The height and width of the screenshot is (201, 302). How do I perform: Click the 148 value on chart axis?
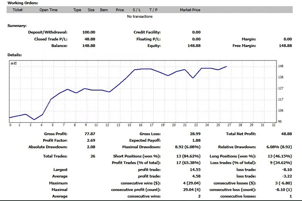click(281, 66)
